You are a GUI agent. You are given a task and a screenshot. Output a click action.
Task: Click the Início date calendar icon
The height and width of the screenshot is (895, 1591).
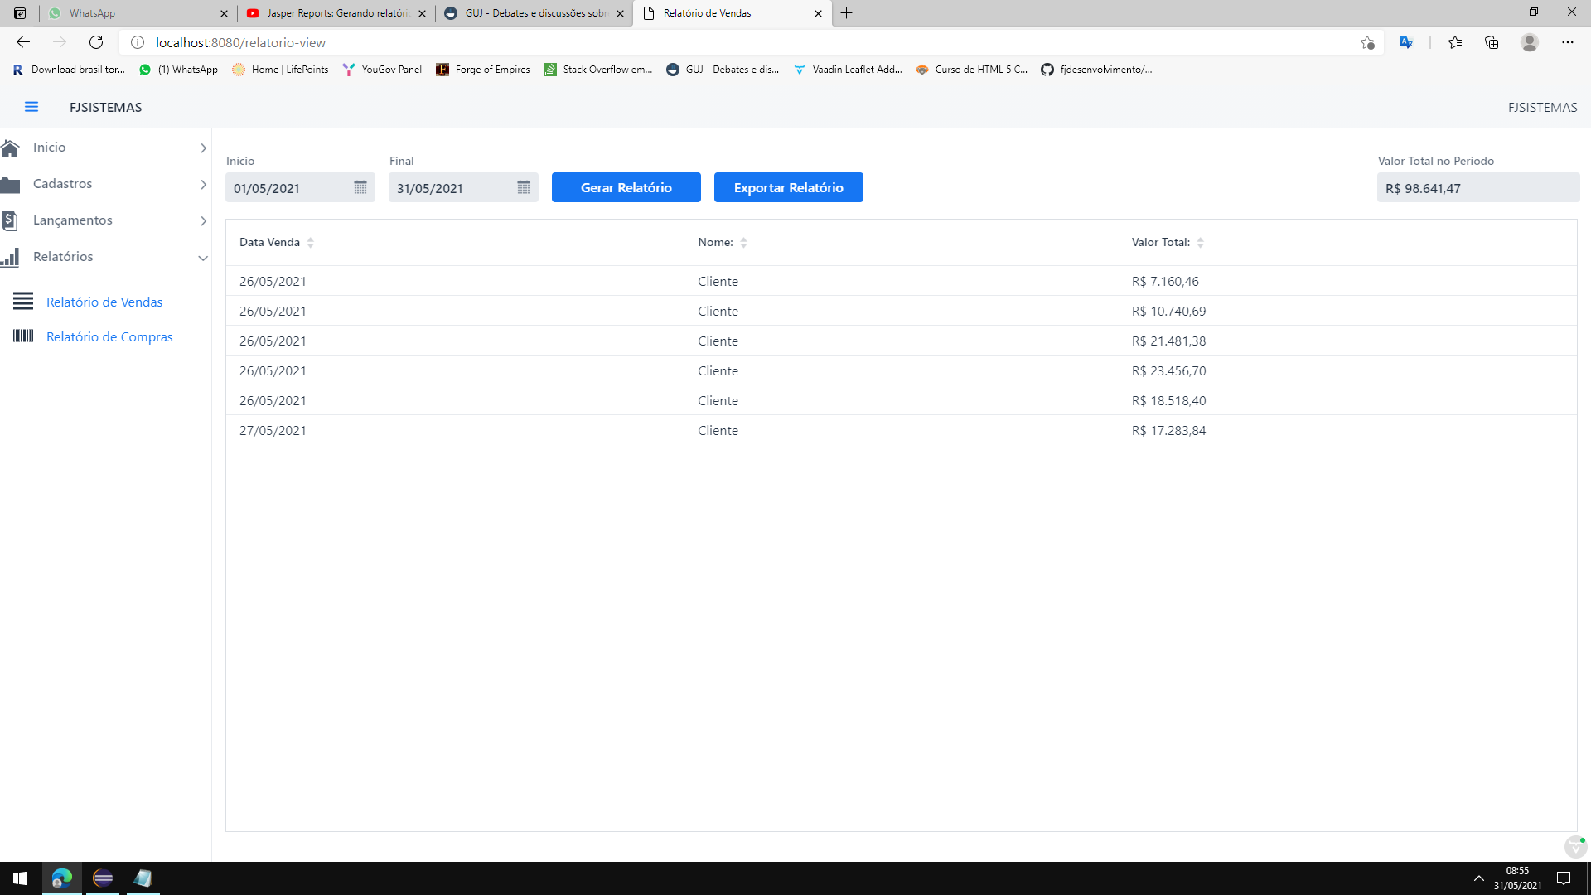[x=360, y=187]
